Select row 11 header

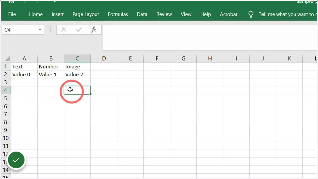point(6,146)
